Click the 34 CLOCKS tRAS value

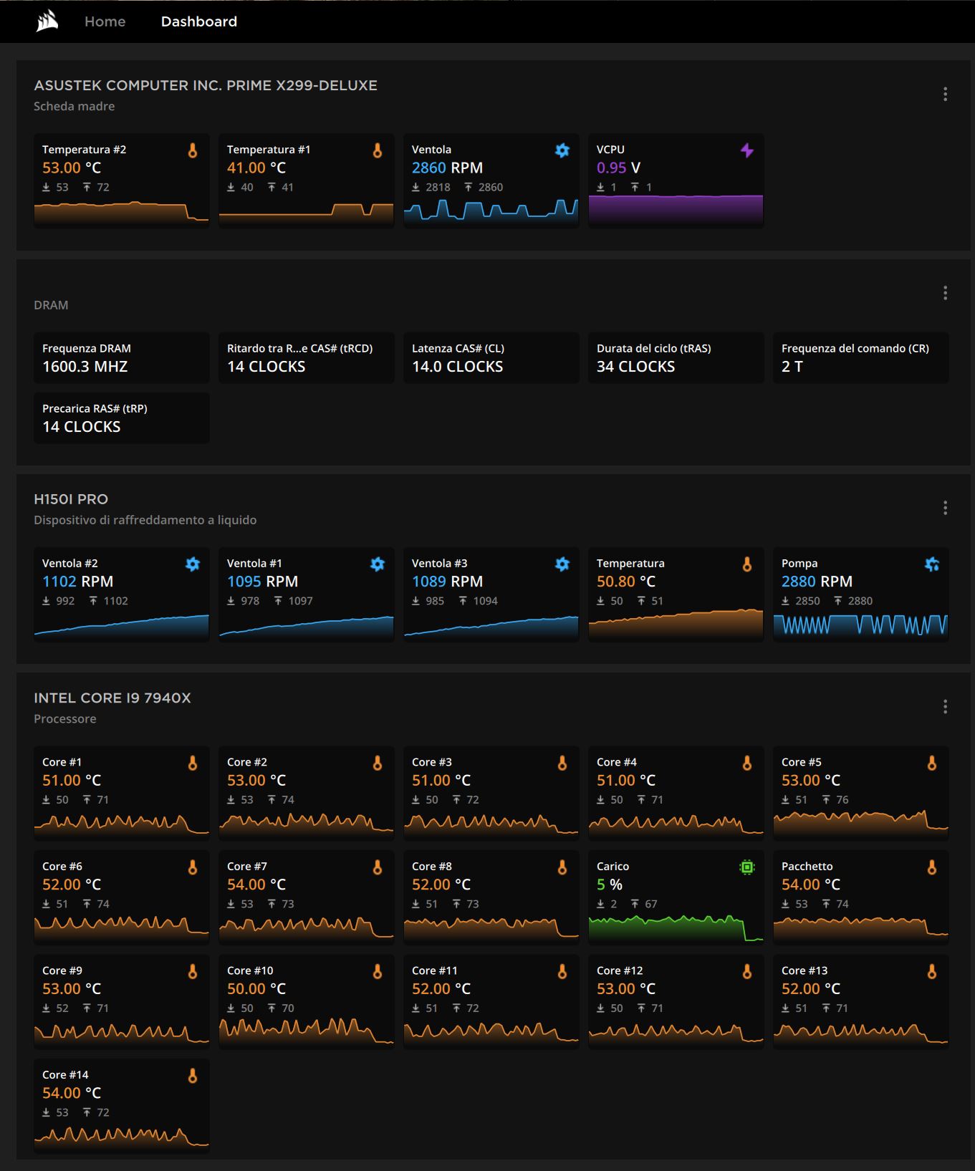[635, 367]
